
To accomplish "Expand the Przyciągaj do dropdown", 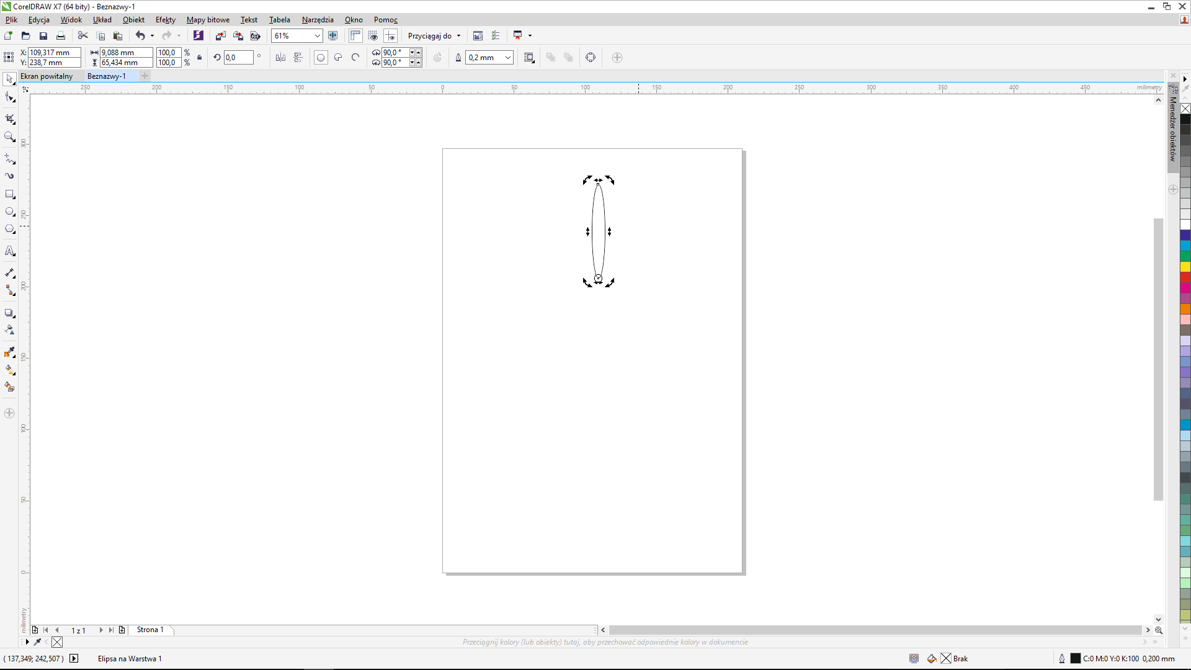I will 458,36.
